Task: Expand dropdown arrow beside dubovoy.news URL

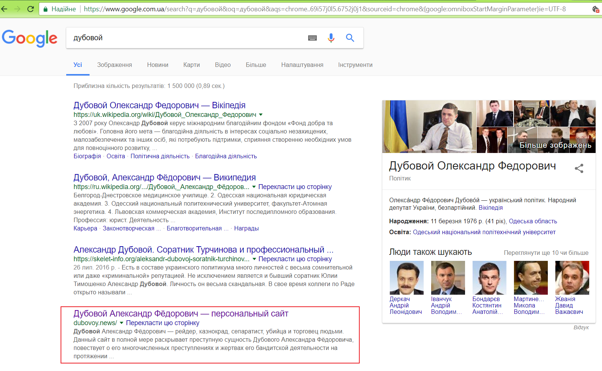Action: (121, 323)
